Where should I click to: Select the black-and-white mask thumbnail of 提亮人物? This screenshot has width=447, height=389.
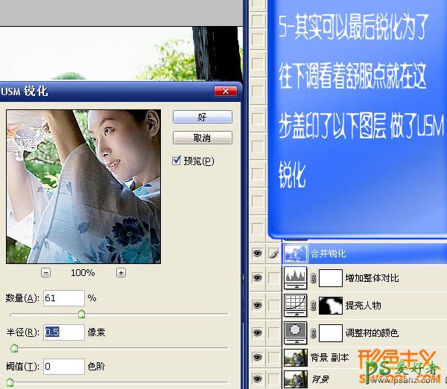(x=332, y=305)
